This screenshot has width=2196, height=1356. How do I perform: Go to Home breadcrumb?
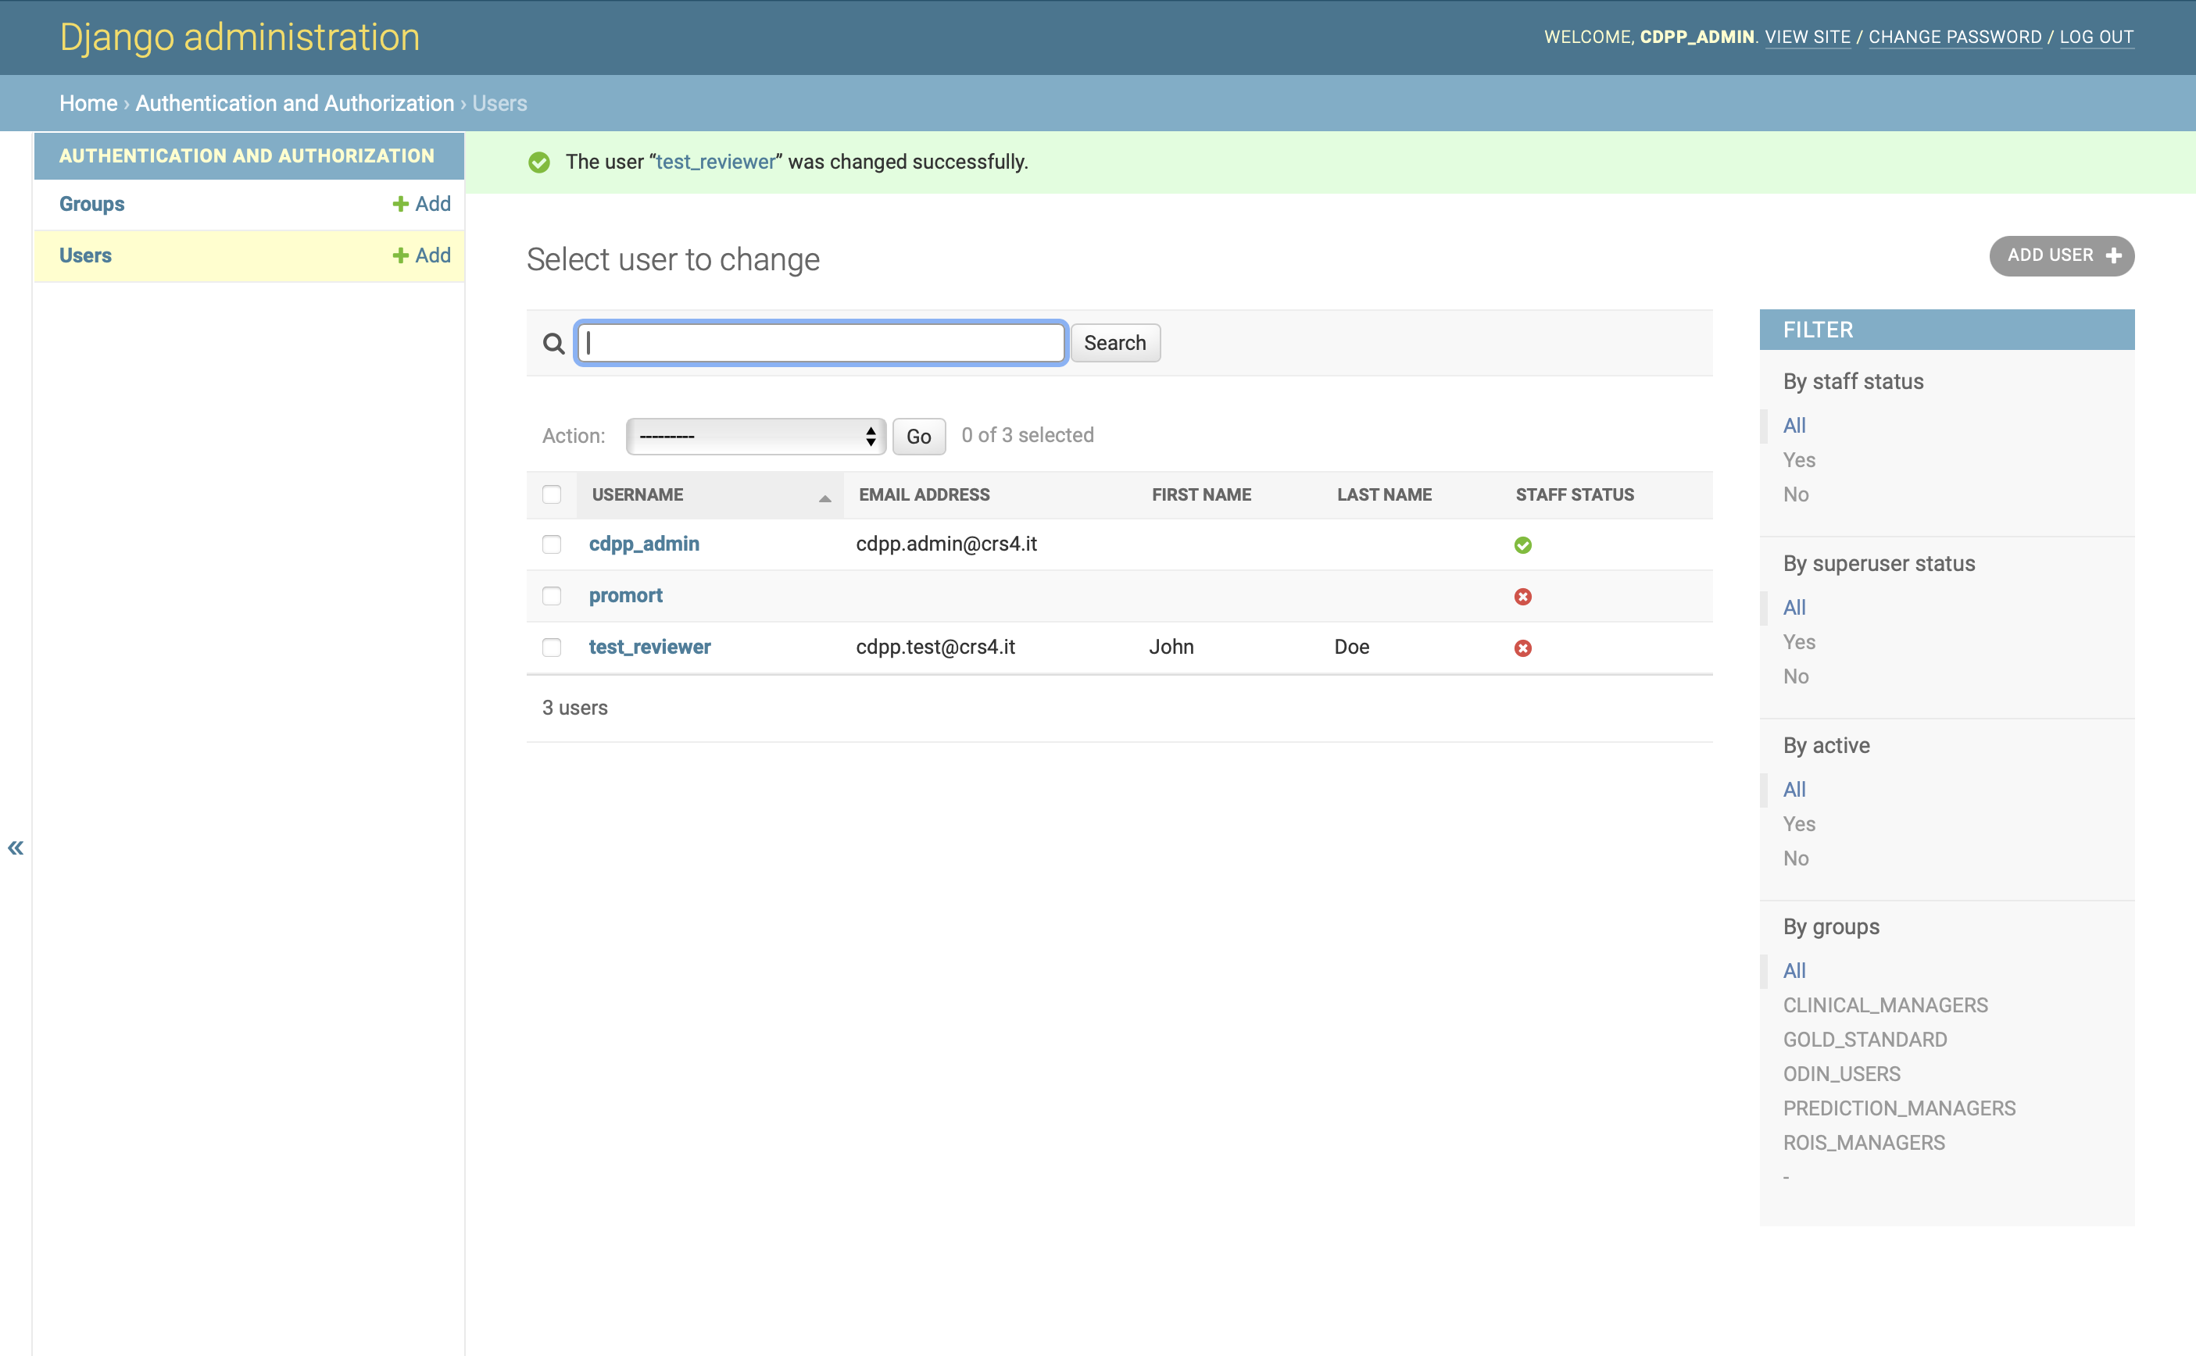coord(88,103)
